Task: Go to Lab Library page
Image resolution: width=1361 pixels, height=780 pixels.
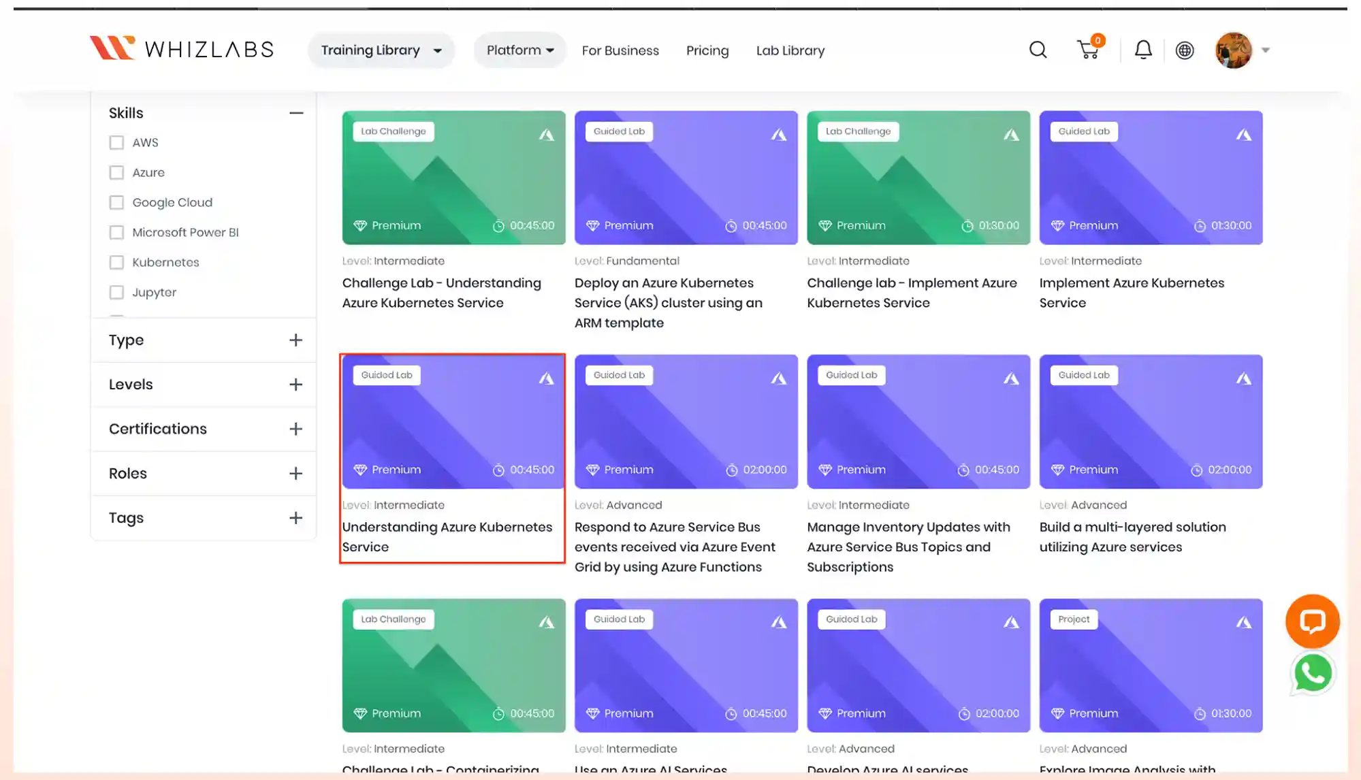Action: click(790, 50)
